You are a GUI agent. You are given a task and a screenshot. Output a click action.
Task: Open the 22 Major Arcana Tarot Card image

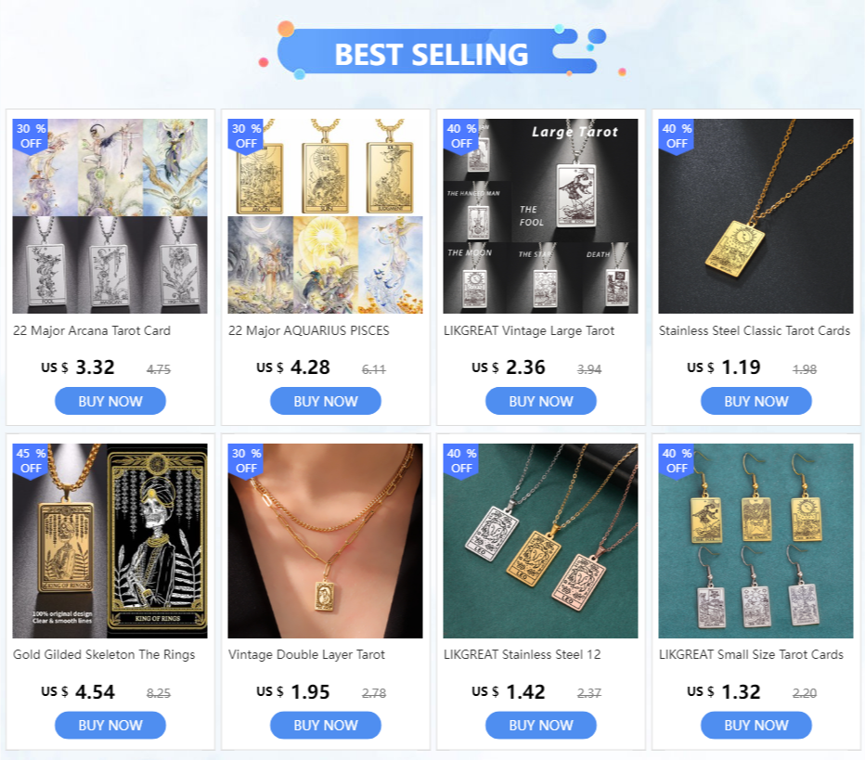(110, 216)
